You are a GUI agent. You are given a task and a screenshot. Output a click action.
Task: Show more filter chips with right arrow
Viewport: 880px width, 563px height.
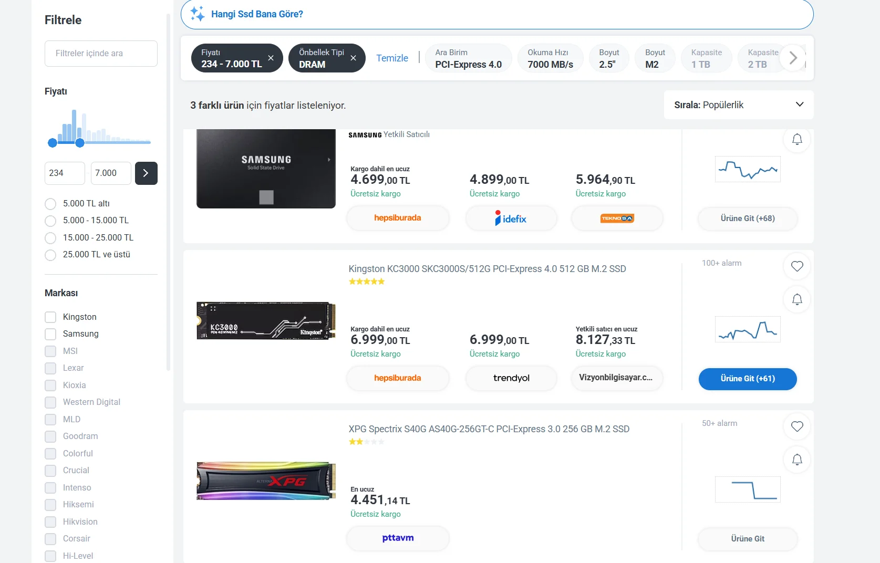[793, 58]
